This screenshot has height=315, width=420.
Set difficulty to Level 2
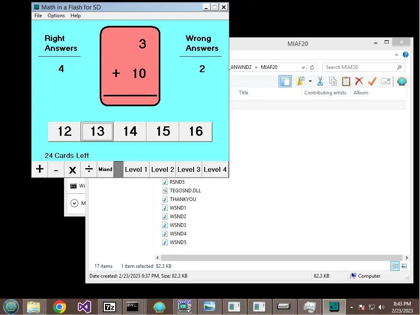pyautogui.click(x=162, y=169)
